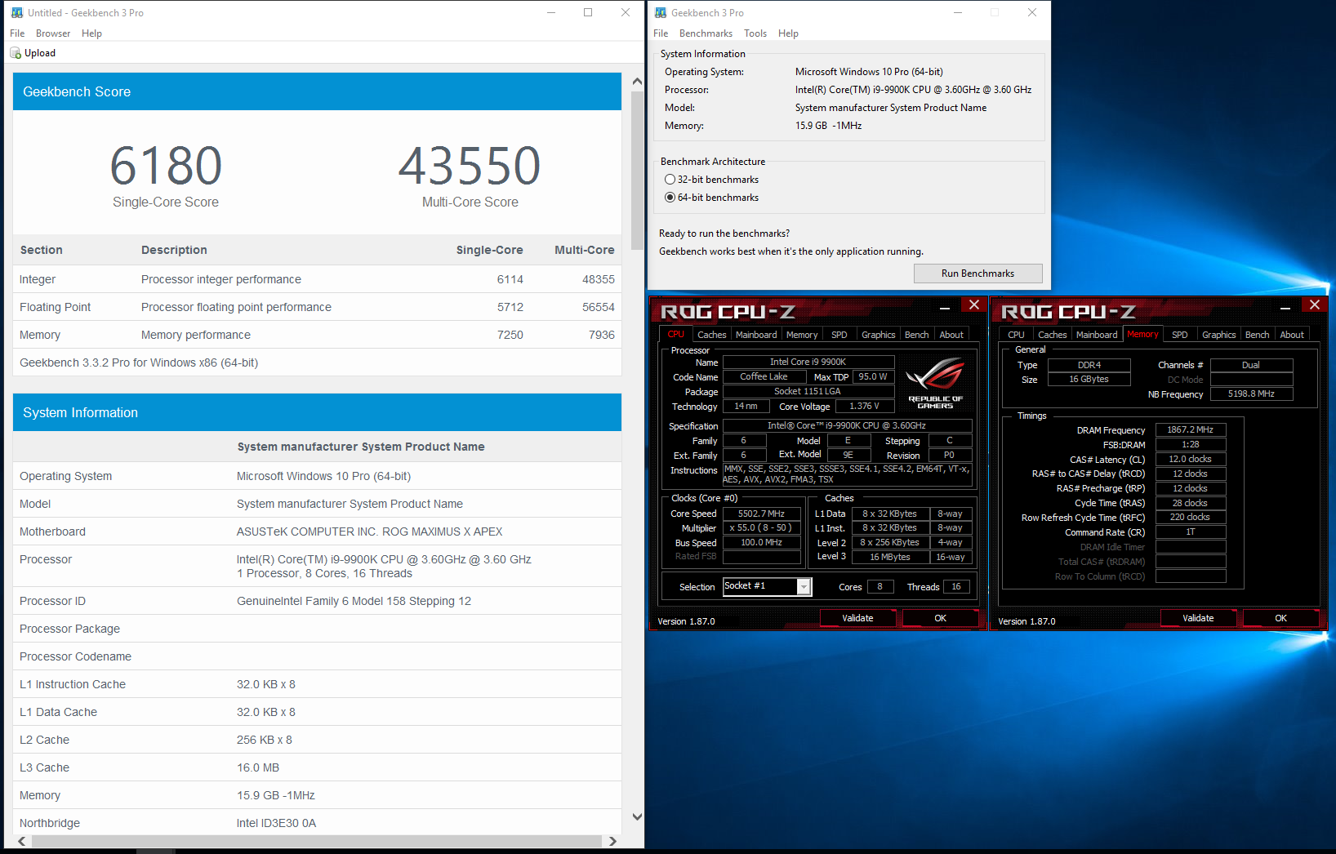Open File menu in Untitled Geekbench window

[x=17, y=33]
